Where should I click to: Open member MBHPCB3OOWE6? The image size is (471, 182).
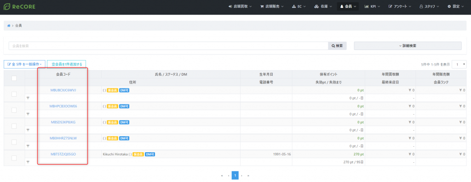click(x=63, y=106)
